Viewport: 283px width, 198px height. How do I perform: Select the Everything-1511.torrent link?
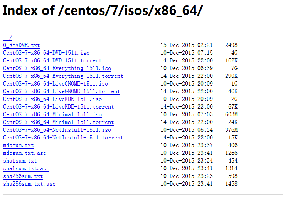(x=63, y=76)
